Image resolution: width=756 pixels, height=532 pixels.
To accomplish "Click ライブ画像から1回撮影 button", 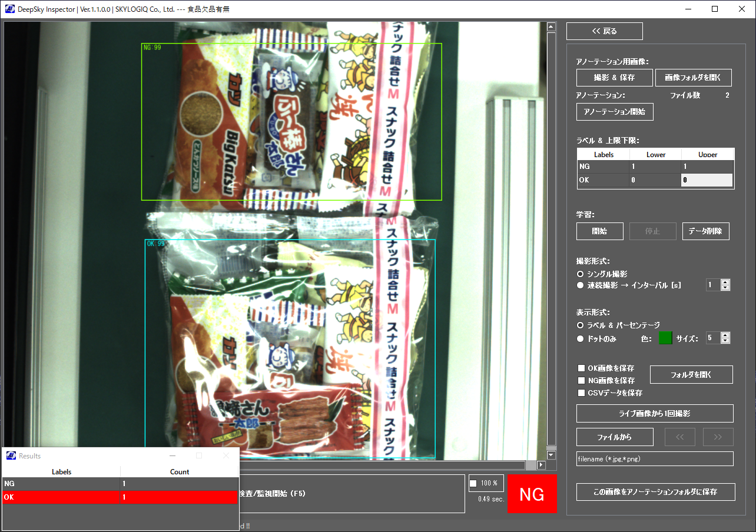I will 655,413.
